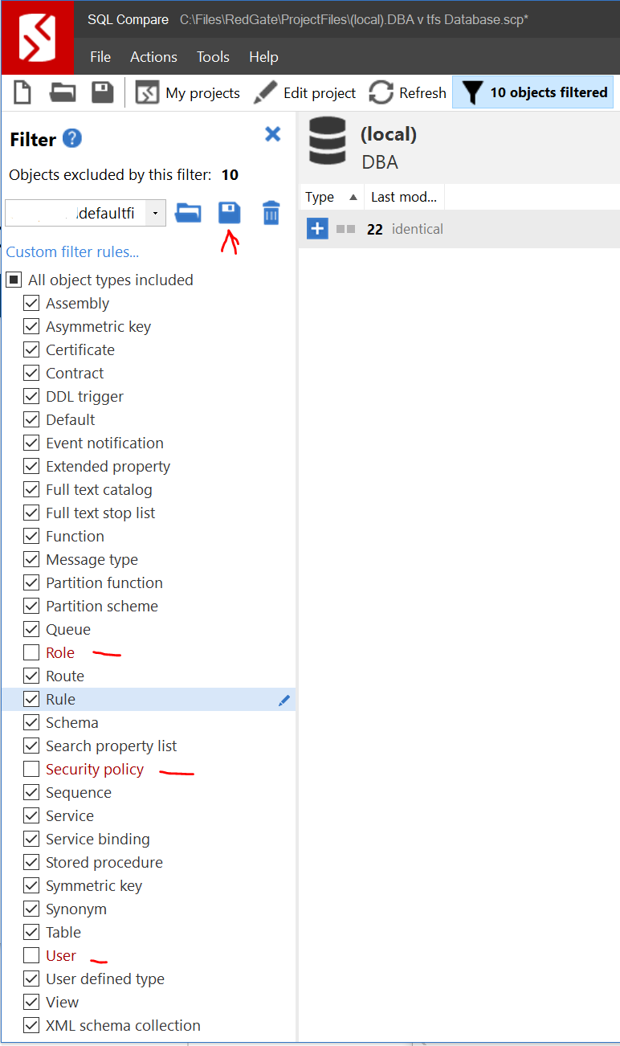This screenshot has height=1046, width=620.
Task: Toggle the 10 objects filtered button
Action: (533, 92)
